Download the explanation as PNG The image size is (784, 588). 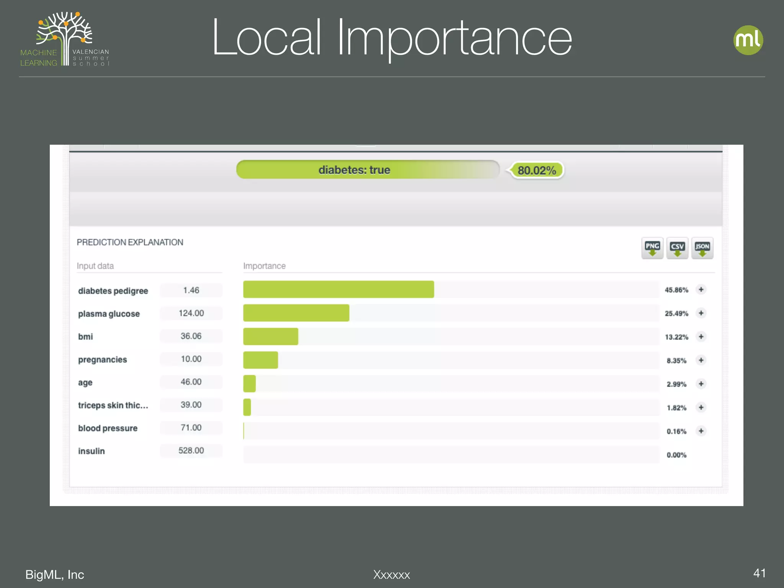[x=652, y=248]
